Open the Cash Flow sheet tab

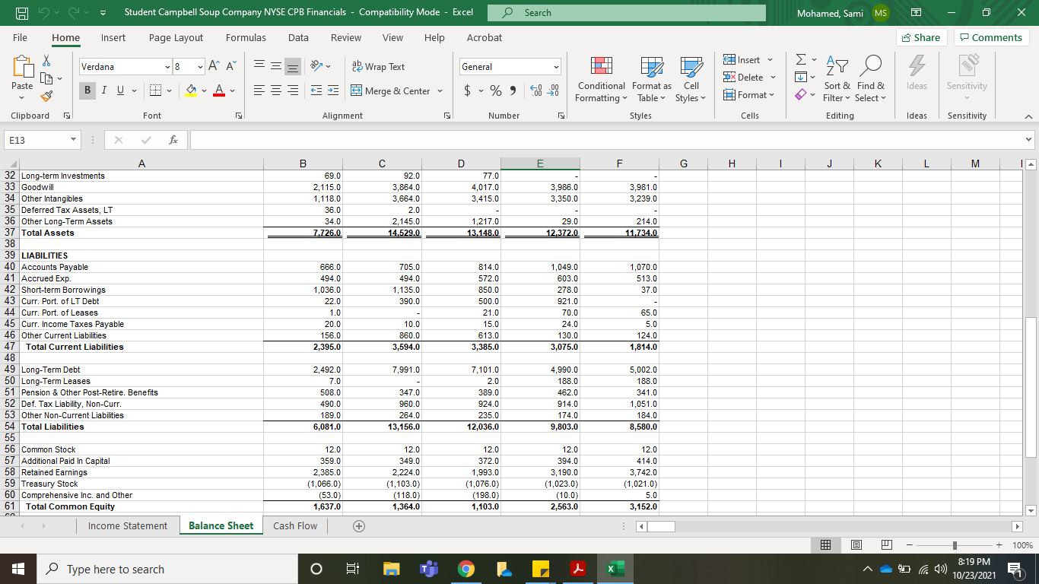pos(295,525)
